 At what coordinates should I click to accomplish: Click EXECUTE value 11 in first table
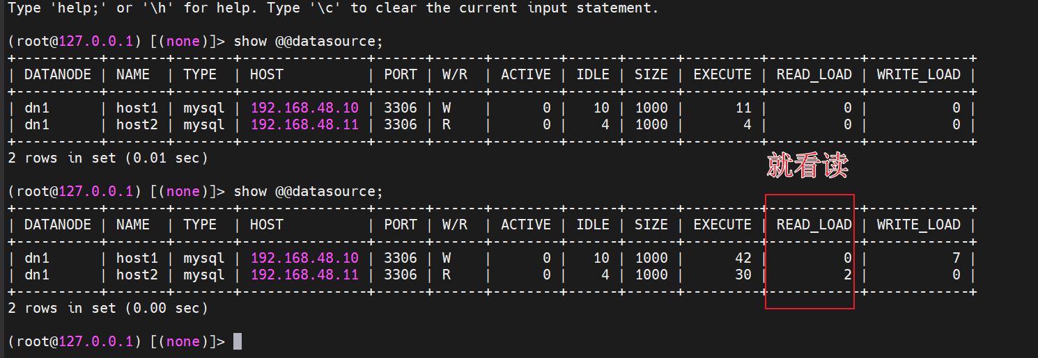tap(743, 108)
